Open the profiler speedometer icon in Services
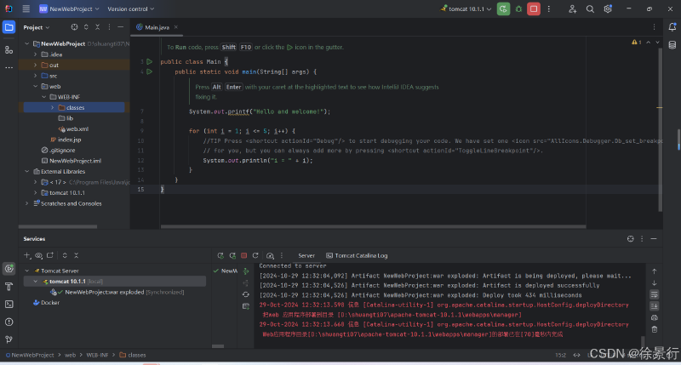Screen dimensions: 681x365 pos(270,255)
